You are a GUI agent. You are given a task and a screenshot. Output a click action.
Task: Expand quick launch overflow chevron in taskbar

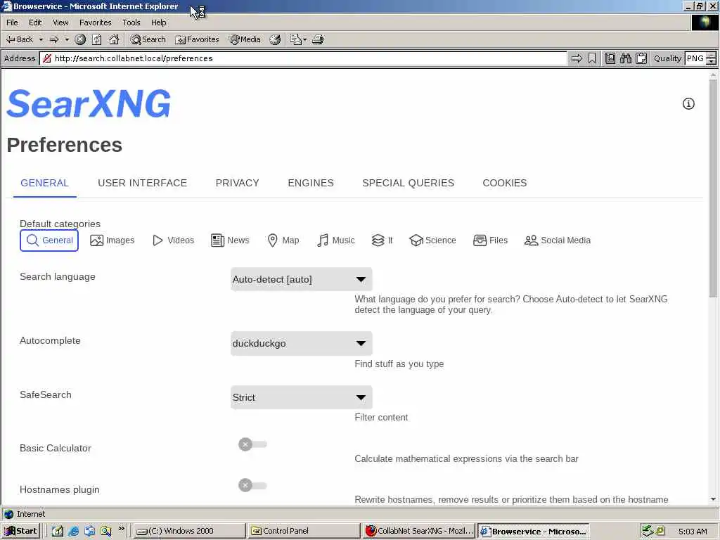(121, 529)
